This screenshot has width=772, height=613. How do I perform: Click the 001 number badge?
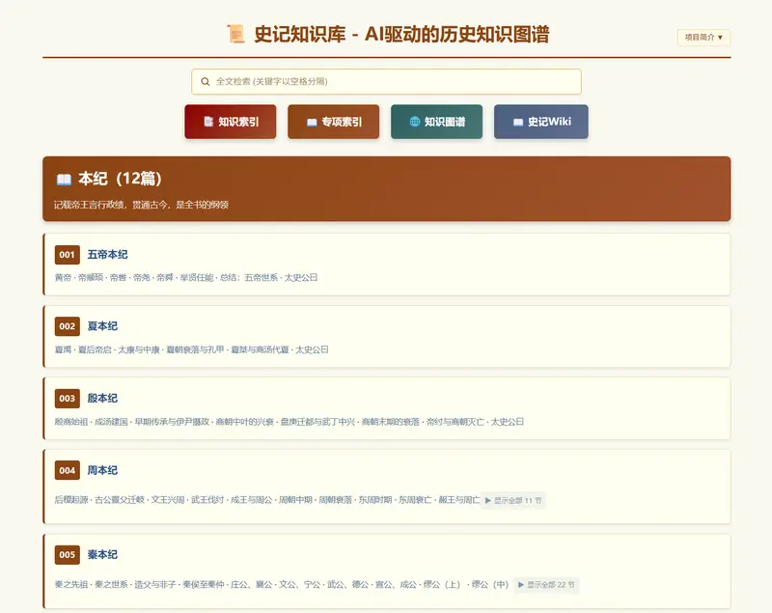pos(67,255)
